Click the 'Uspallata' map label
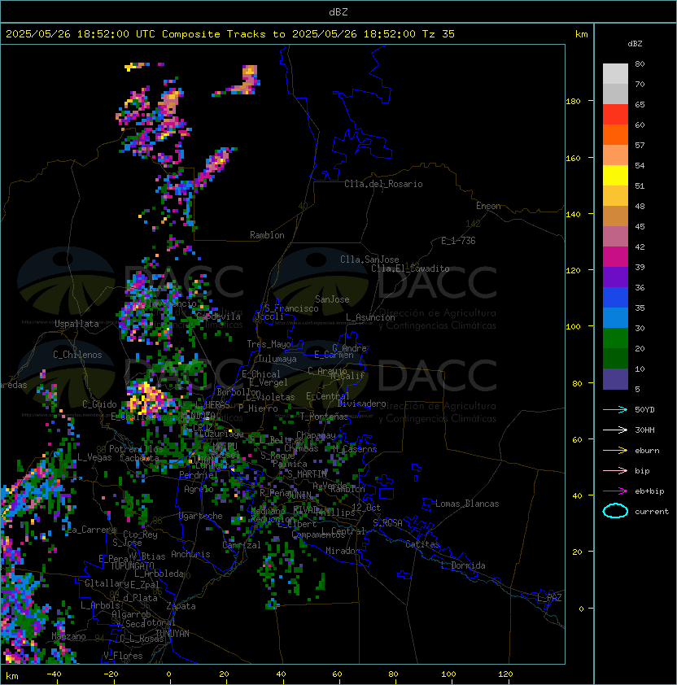 click(x=76, y=324)
